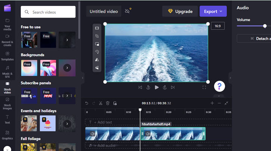Enable picture-in-picture layout icon
Viewport: 271px width, 151px height.
click(97, 44)
